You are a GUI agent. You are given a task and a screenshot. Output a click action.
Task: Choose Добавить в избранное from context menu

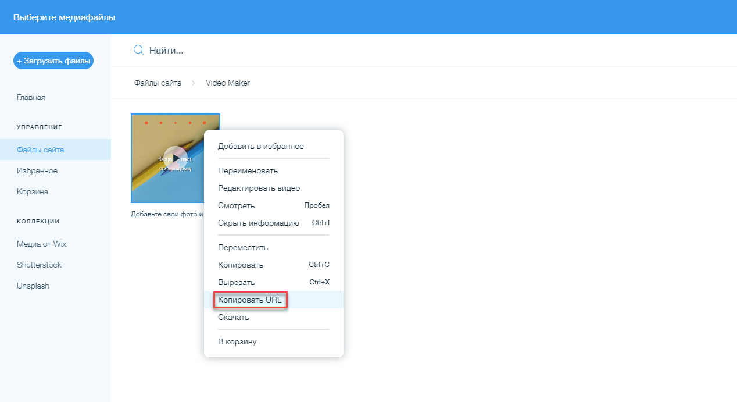pos(260,146)
